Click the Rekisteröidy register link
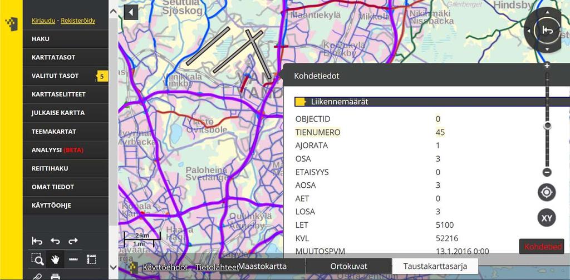 coord(78,21)
